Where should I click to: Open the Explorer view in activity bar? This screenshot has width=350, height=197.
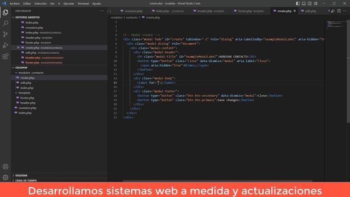point(5,12)
